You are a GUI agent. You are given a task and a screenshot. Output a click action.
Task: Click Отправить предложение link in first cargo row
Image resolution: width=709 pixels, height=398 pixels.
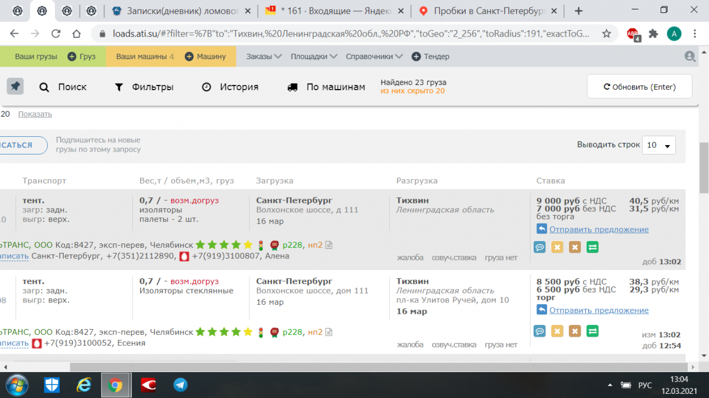pyautogui.click(x=599, y=229)
